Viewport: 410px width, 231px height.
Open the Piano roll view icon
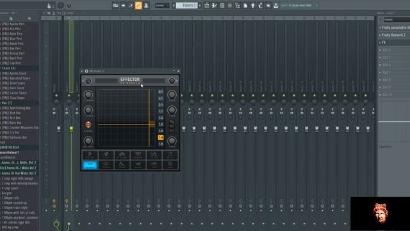215,5
